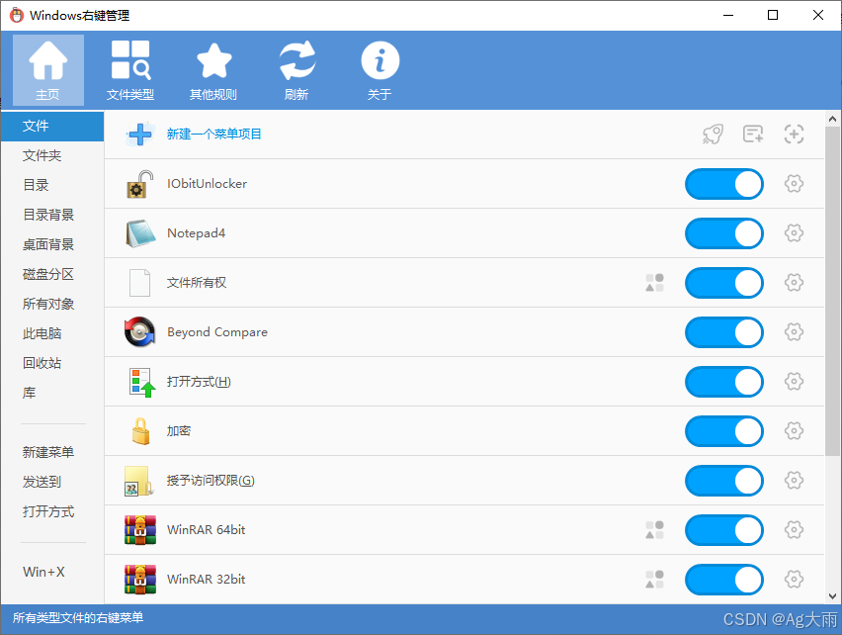This screenshot has width=842, height=635.
Task: Turn off the 打开方式(H) toggle
Action: click(723, 382)
